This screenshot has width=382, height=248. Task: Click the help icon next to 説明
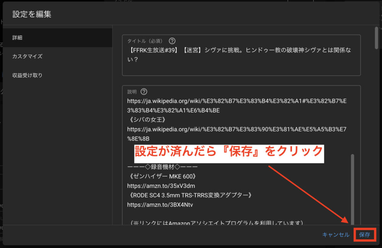click(x=144, y=92)
